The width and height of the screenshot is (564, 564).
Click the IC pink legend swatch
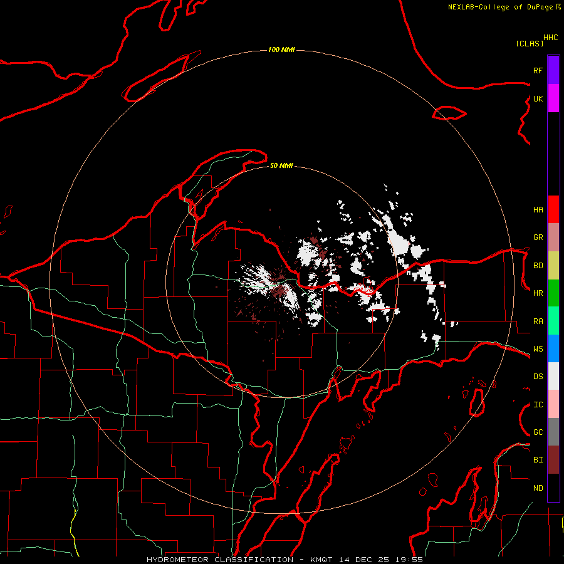click(x=553, y=404)
